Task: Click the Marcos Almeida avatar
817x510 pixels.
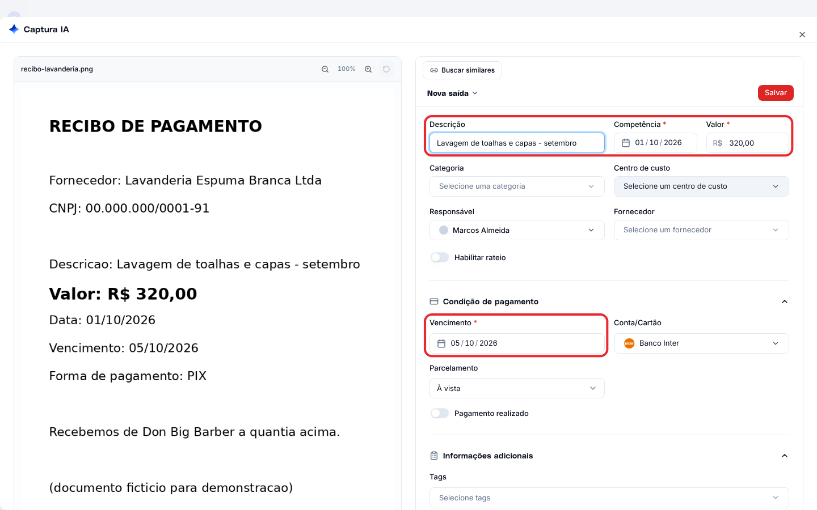Action: 444,230
